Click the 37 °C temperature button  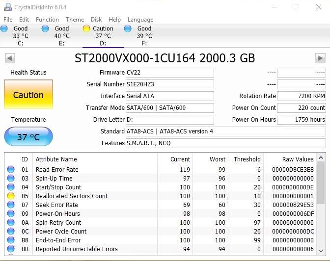coord(28,137)
